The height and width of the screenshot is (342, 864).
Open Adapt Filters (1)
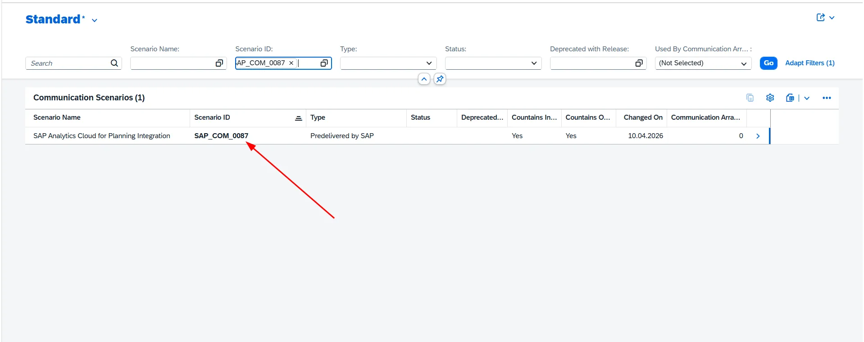point(809,63)
